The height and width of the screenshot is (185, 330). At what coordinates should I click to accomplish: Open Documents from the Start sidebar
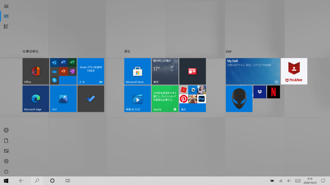[x=6, y=141]
